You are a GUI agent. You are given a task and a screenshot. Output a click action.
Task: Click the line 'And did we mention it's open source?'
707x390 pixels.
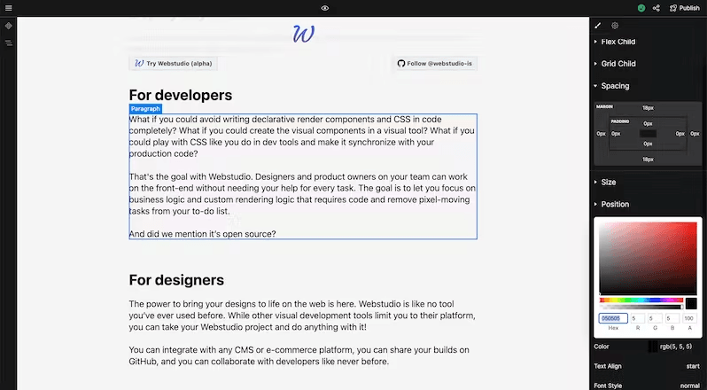point(203,234)
